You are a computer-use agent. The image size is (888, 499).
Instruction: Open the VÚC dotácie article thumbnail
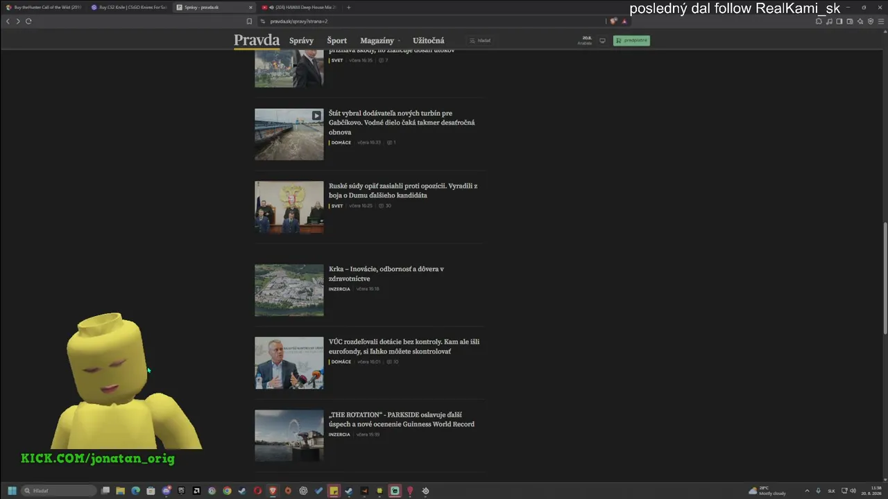coord(289,363)
